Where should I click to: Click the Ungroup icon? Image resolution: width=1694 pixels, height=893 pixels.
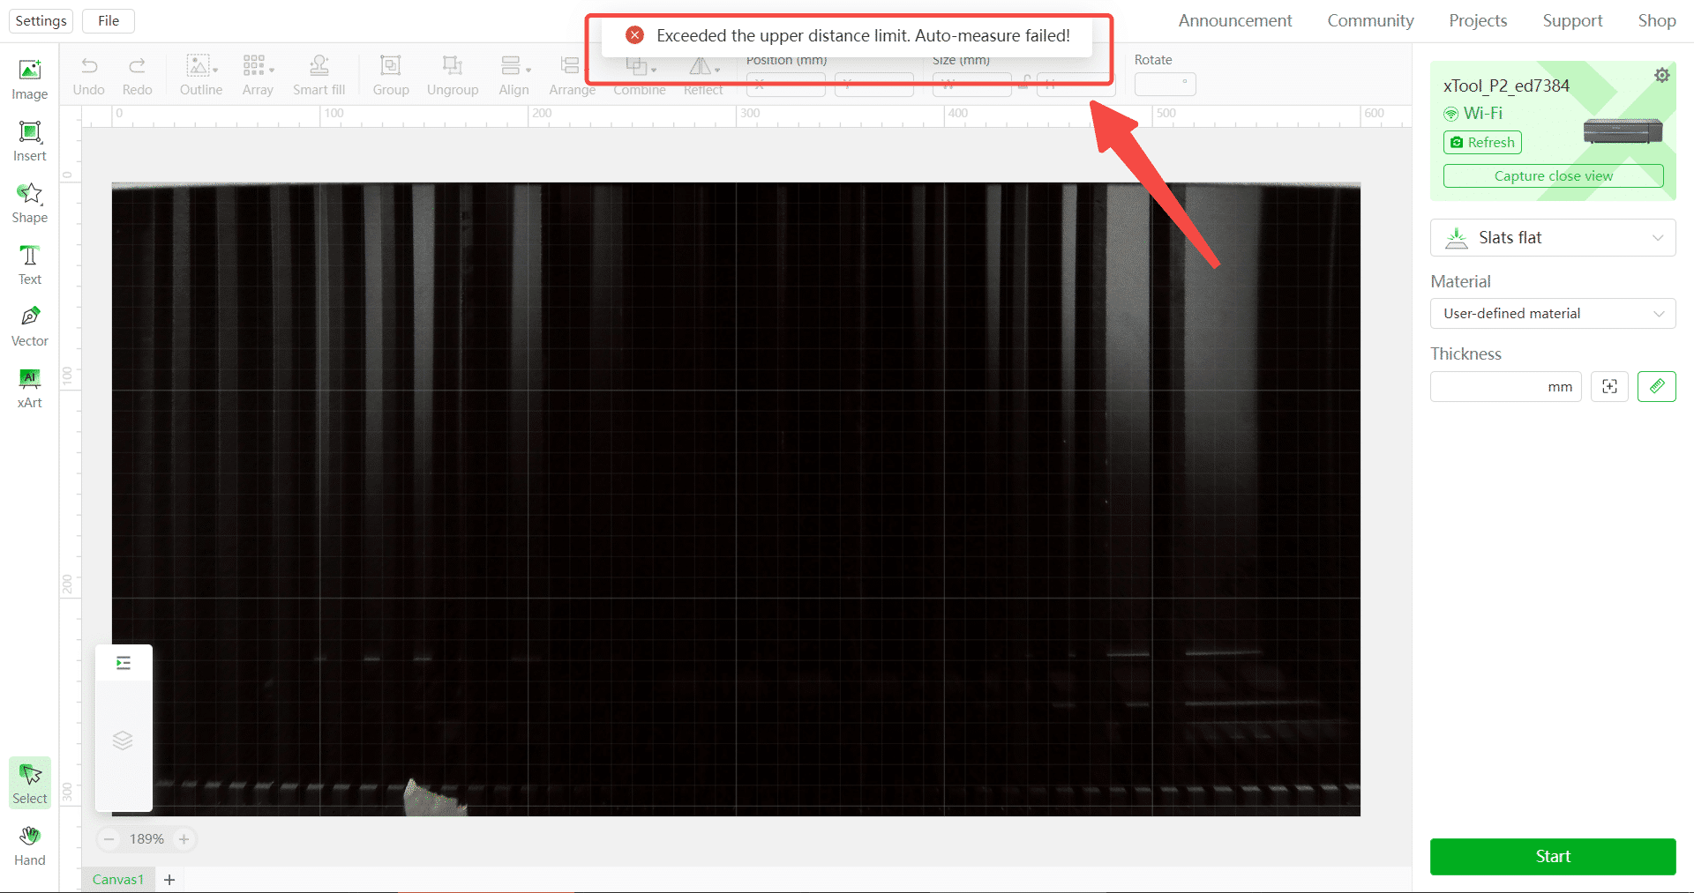(x=453, y=65)
